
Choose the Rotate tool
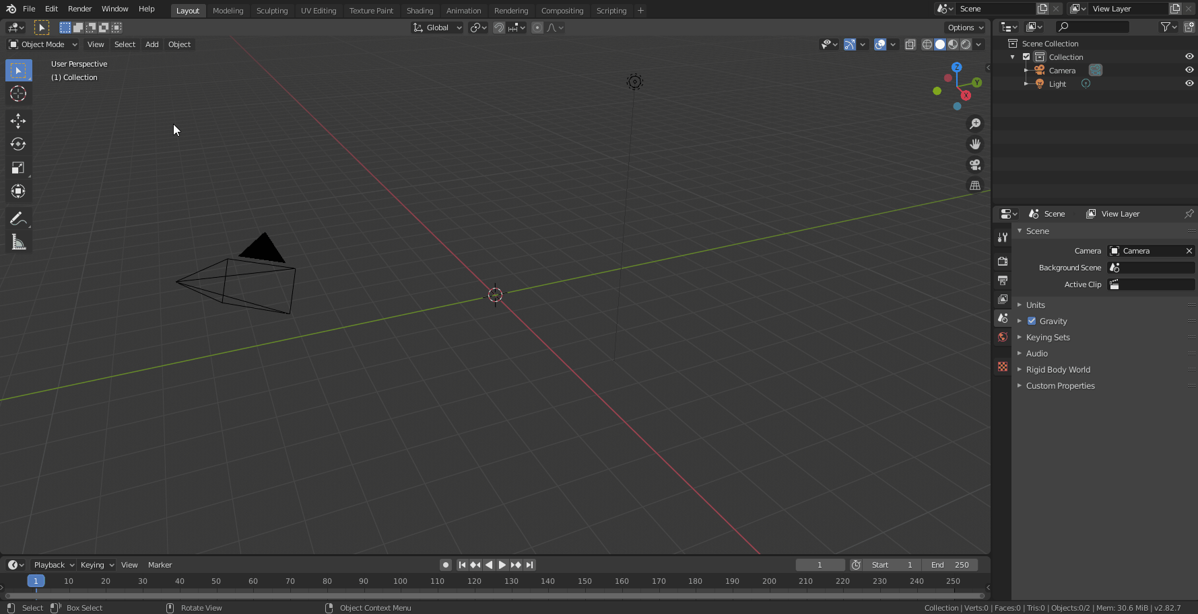[18, 144]
